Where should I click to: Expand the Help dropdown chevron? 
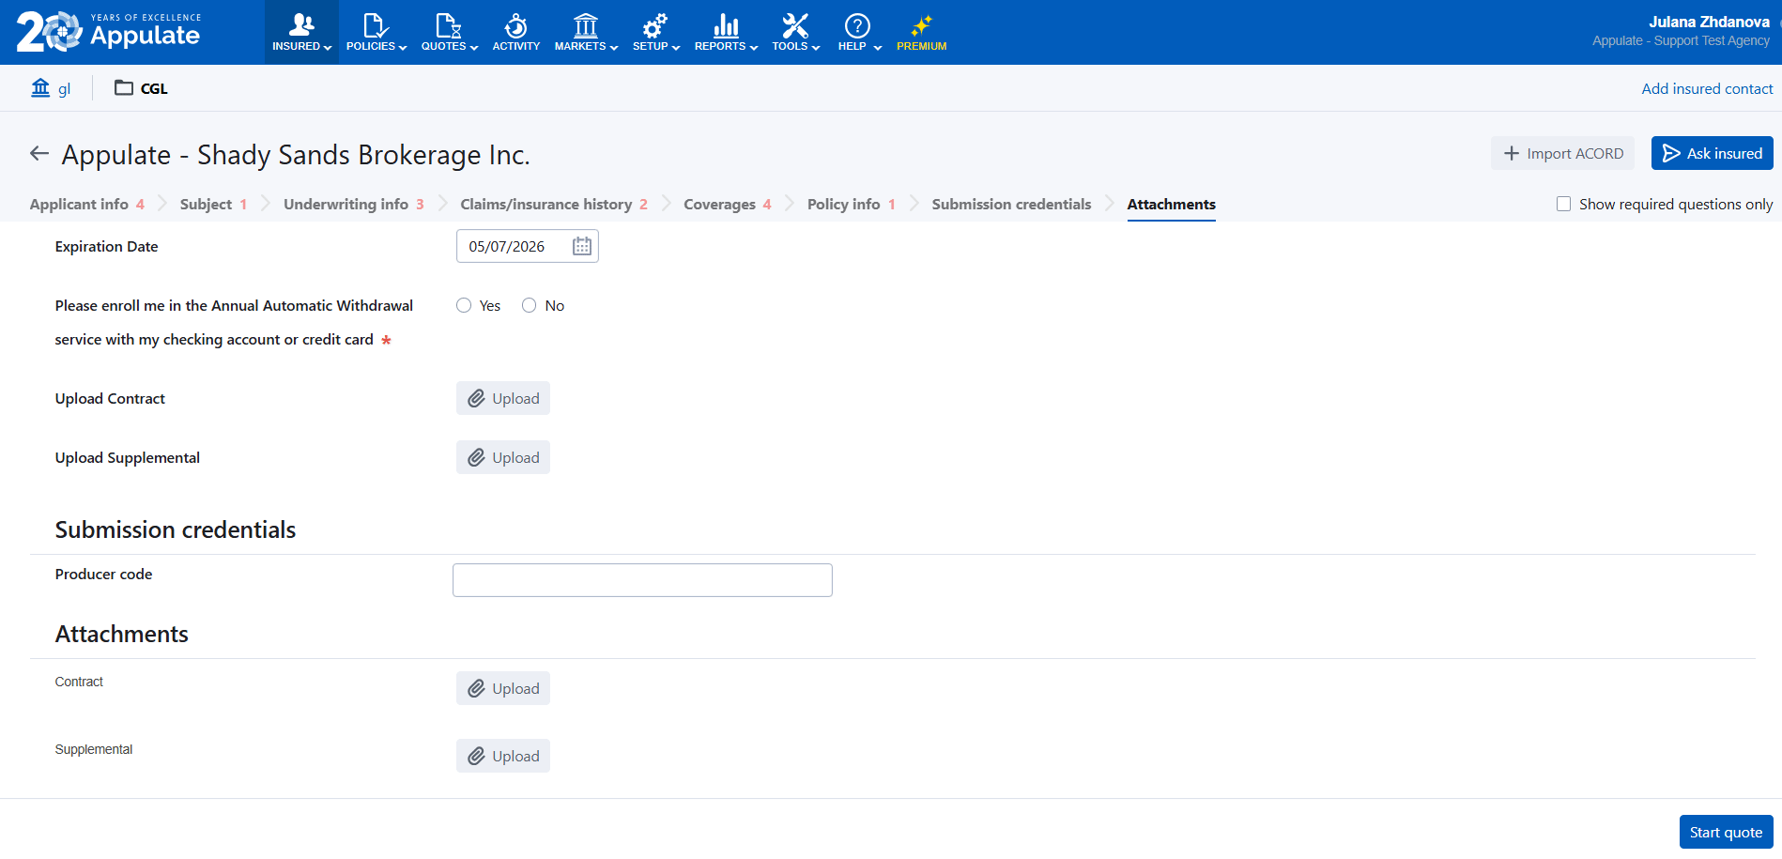878,48
